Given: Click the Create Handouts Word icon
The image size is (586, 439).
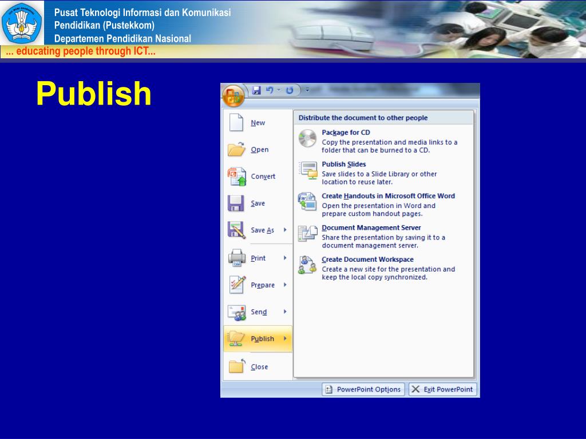Looking at the screenshot, I should click(x=307, y=202).
